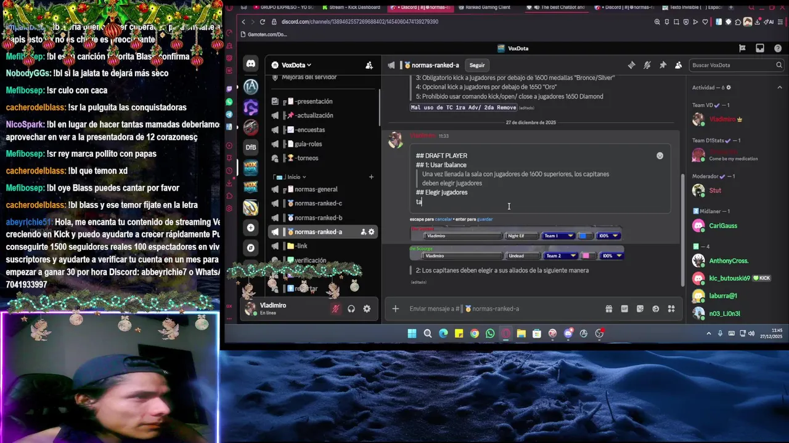Open the GIF picker icon

624,309
